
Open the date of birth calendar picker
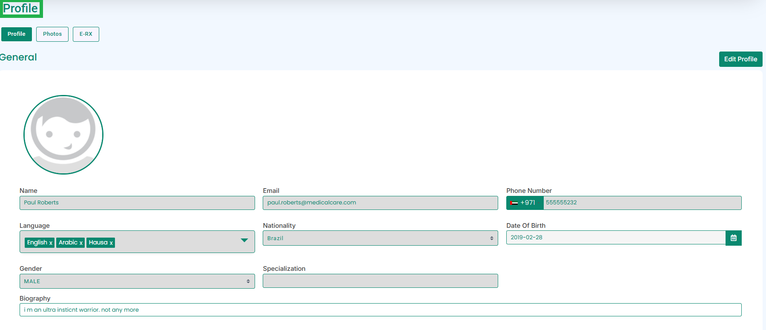pyautogui.click(x=733, y=238)
